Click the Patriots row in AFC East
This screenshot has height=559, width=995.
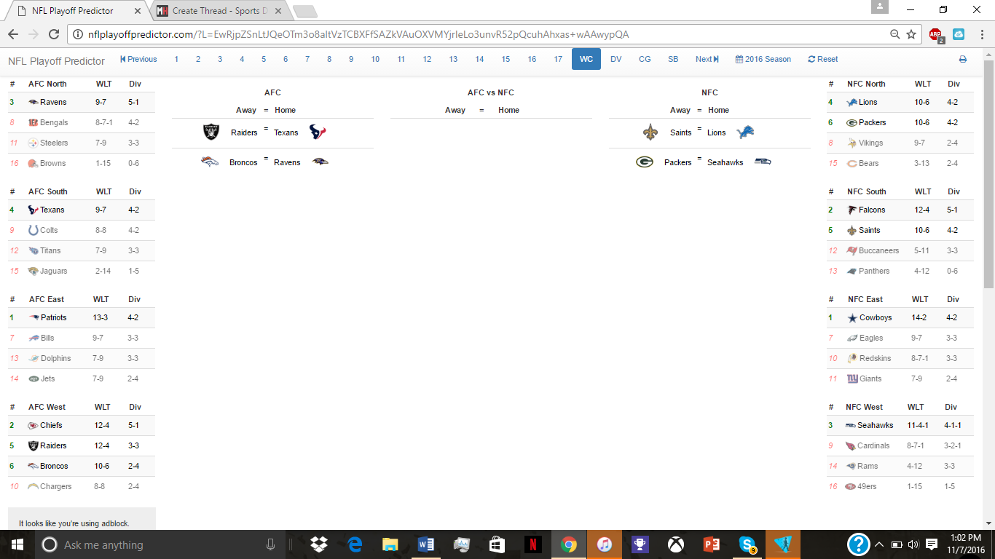(82, 317)
